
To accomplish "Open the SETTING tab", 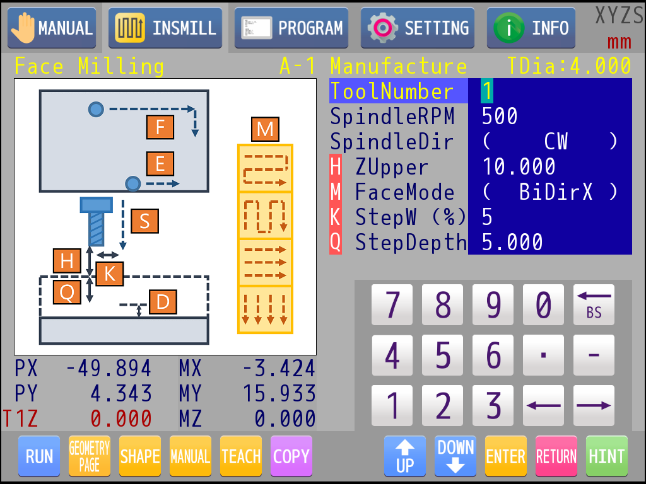I will click(x=418, y=28).
